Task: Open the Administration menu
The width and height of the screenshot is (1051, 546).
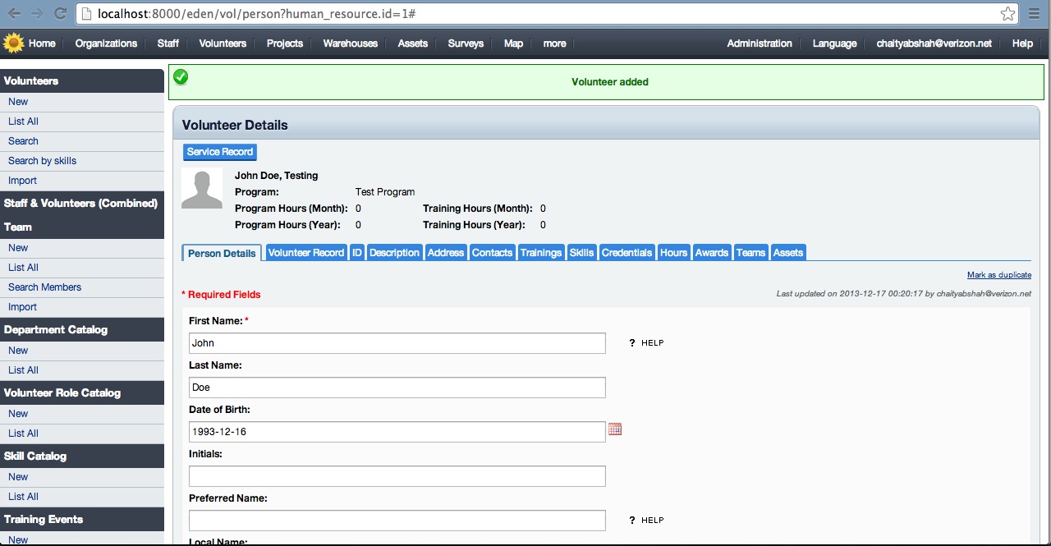Action: click(x=760, y=44)
